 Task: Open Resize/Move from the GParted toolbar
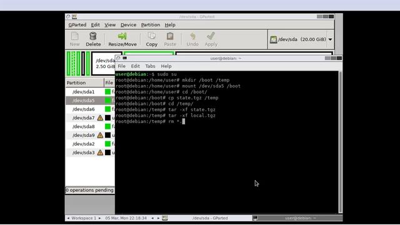(x=122, y=39)
